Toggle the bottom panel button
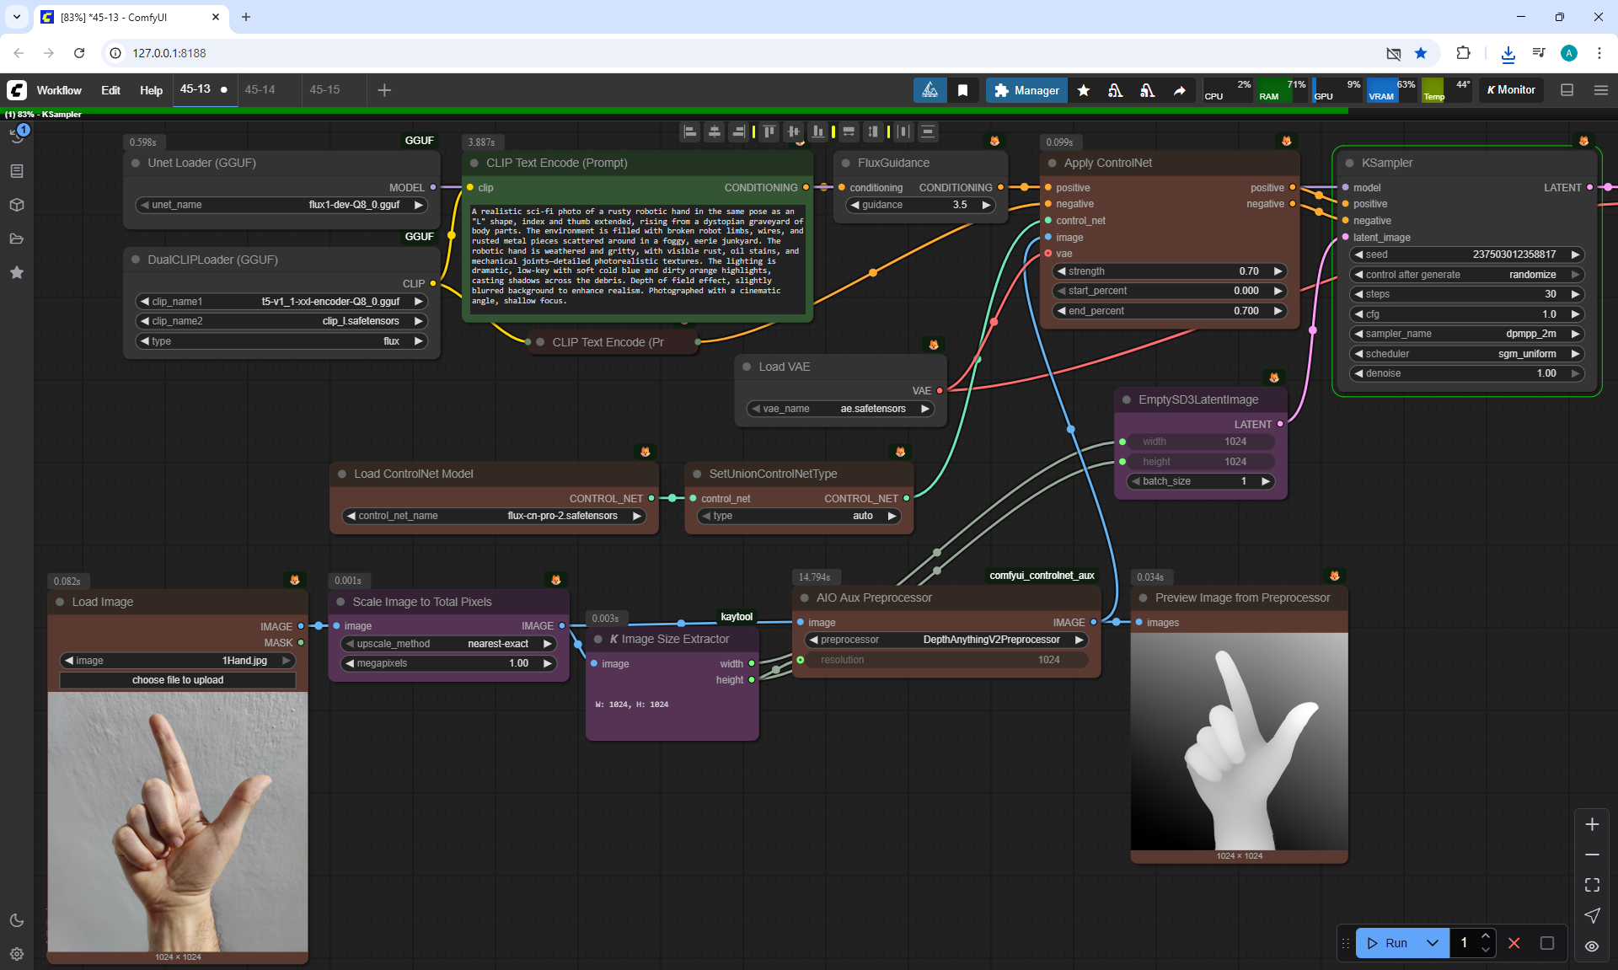 [x=1567, y=90]
